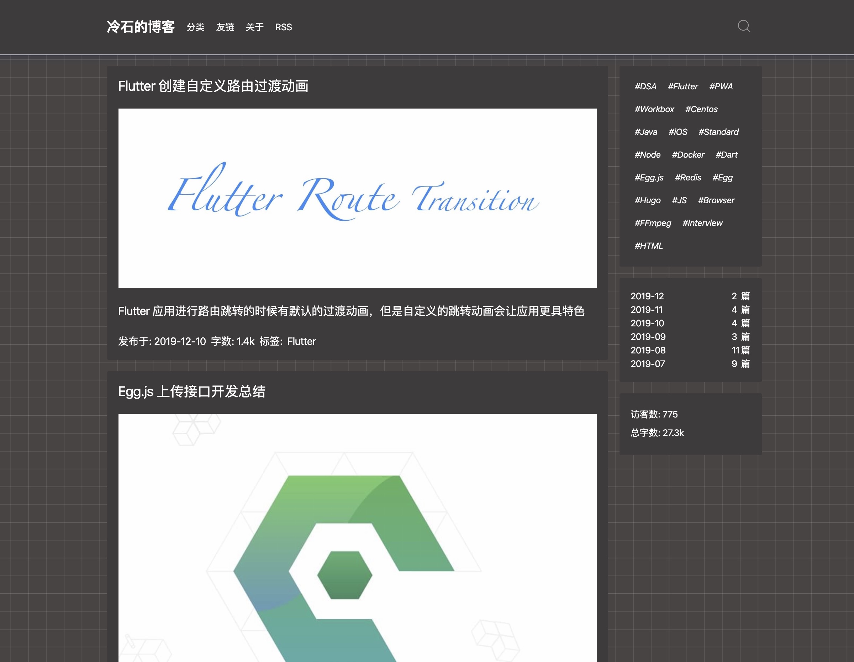This screenshot has height=662, width=854.
Task: Click the Flutter label in post metadata
Action: click(301, 341)
